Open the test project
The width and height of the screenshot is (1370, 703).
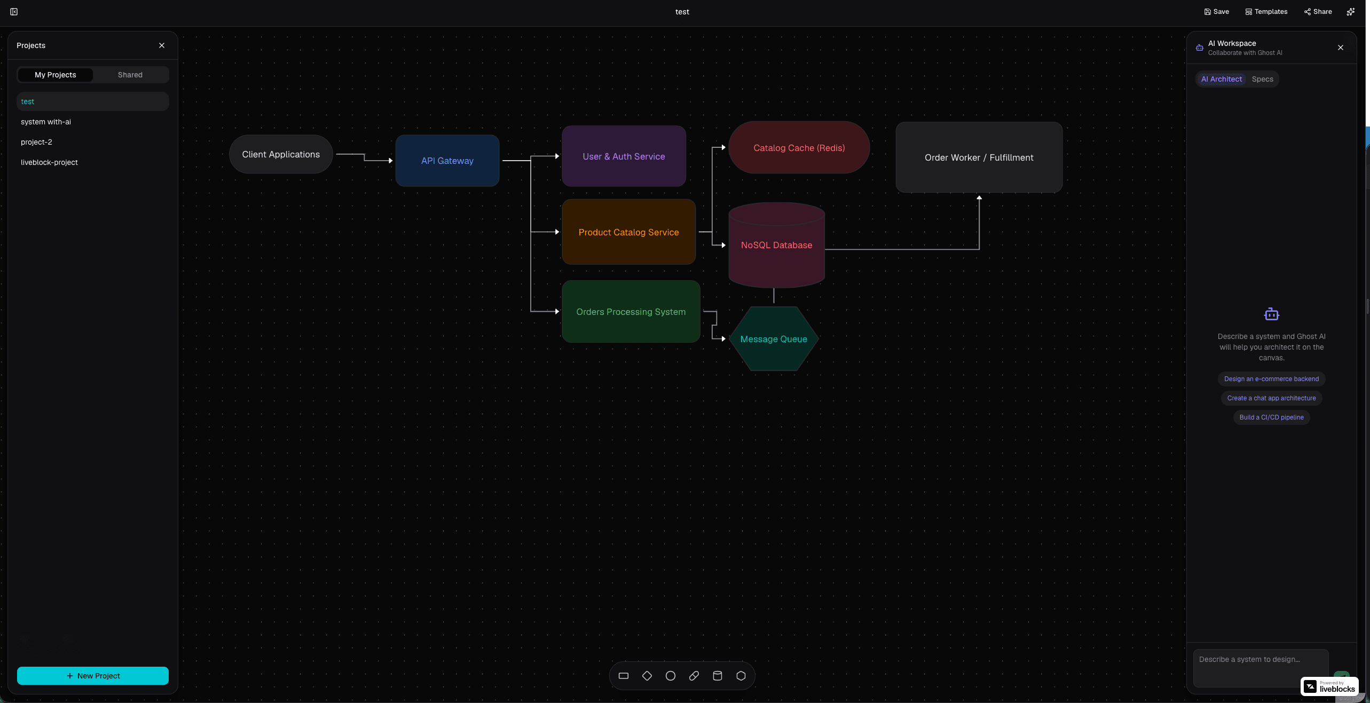[x=93, y=101]
